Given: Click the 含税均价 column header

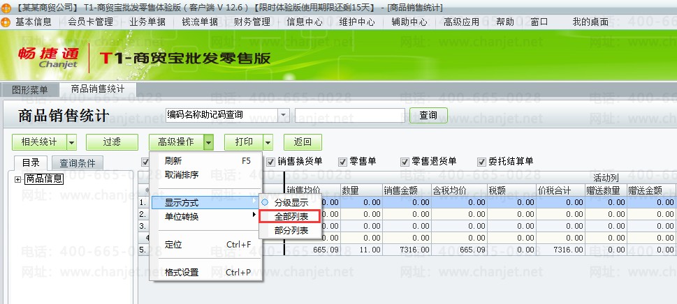Looking at the screenshot, I should [x=459, y=190].
